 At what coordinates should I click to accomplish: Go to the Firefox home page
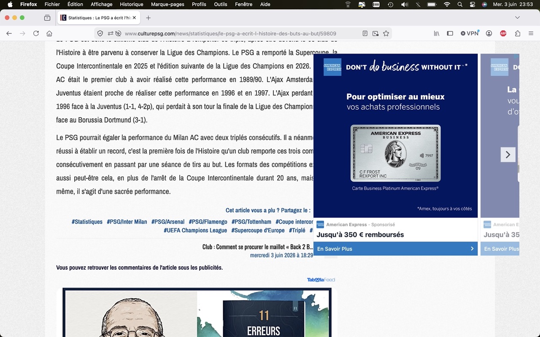(x=49, y=34)
